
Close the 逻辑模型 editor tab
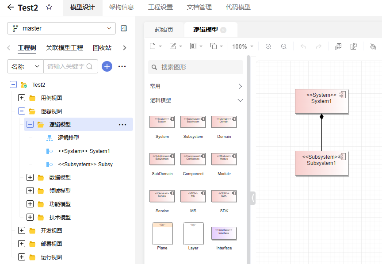(x=223, y=30)
